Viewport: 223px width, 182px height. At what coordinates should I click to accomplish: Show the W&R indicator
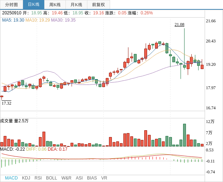tap(66, 178)
